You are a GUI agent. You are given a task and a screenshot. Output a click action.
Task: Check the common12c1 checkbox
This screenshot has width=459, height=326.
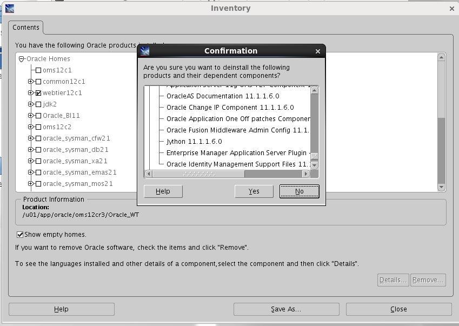coord(38,82)
